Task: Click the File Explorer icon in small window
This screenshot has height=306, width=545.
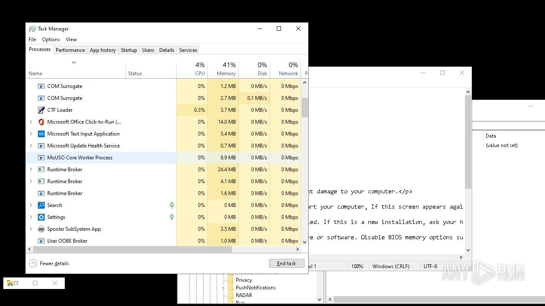Action: click(x=10, y=283)
